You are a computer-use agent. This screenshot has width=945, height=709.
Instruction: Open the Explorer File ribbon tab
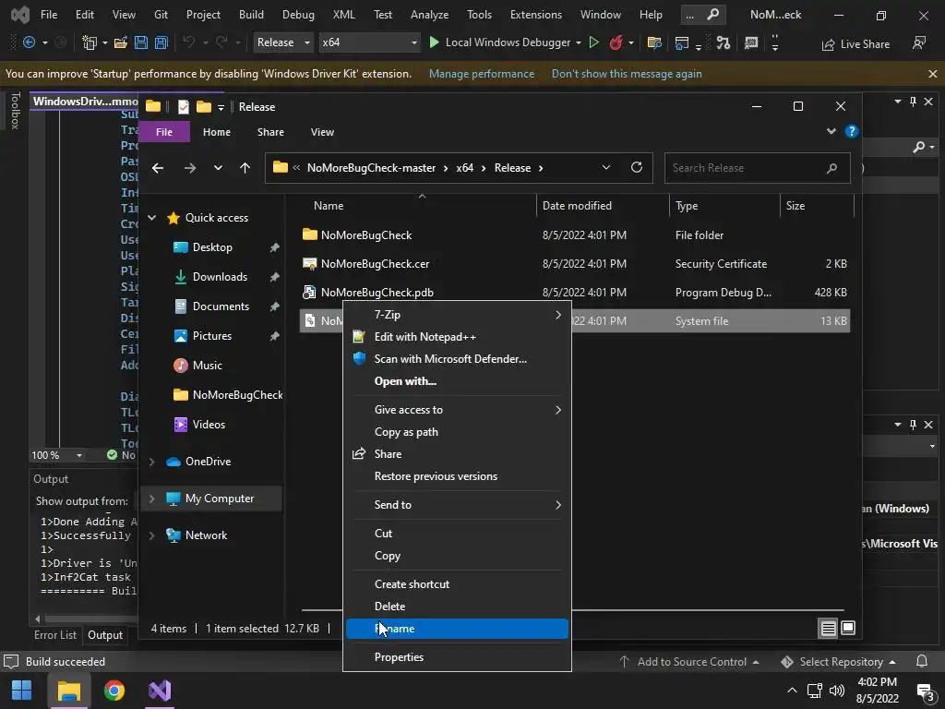coord(164,132)
